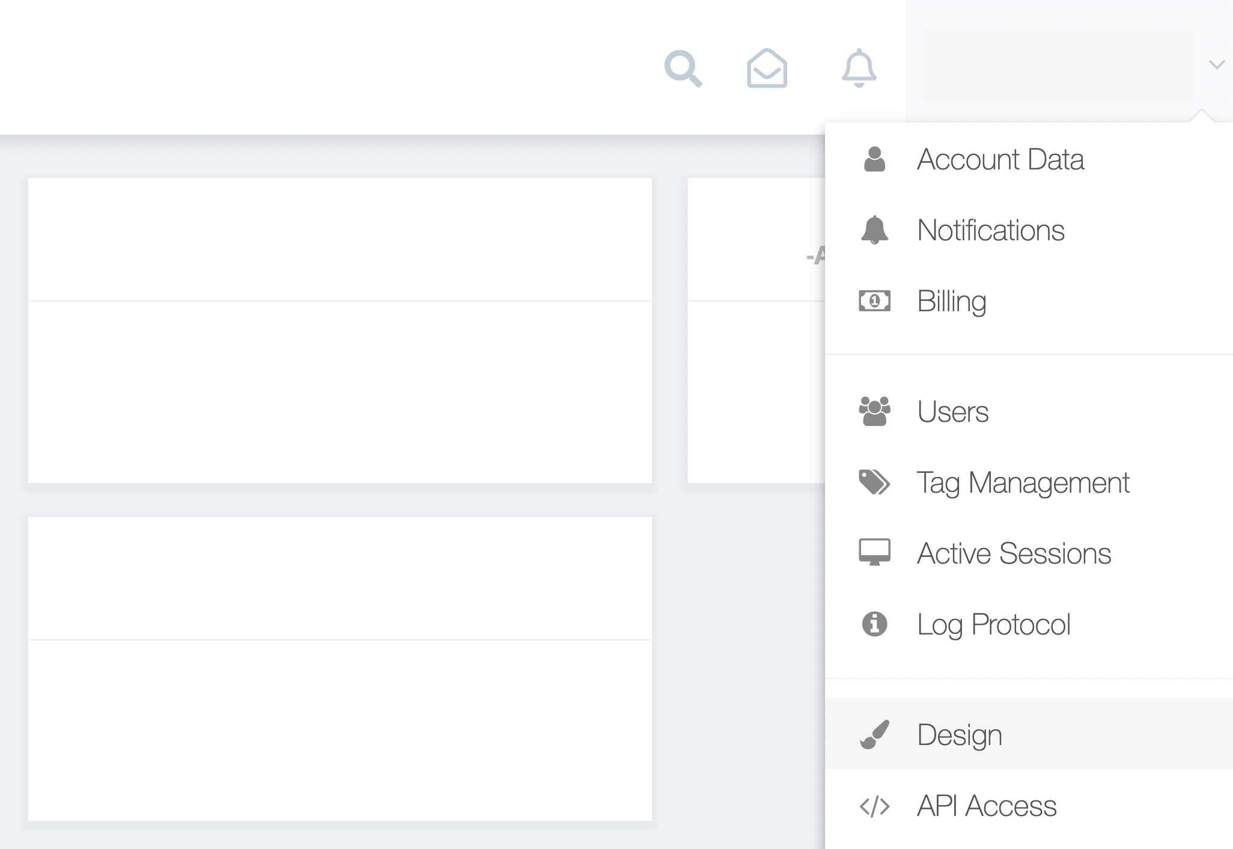The width and height of the screenshot is (1233, 849).
Task: Open the Users menu entry
Action: (x=1029, y=412)
